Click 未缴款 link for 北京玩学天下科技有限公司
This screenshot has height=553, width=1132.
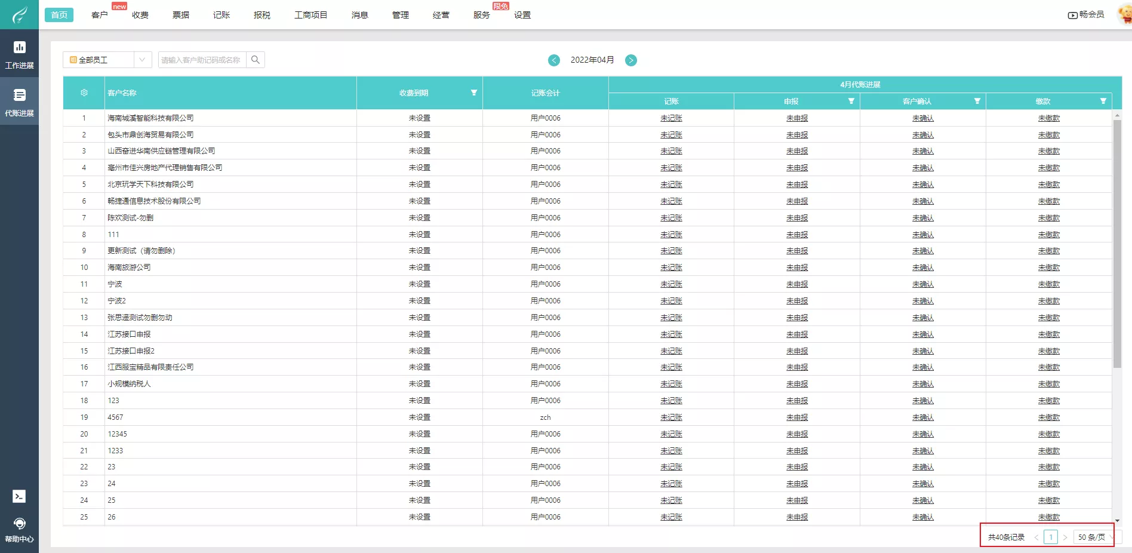pyautogui.click(x=1049, y=185)
